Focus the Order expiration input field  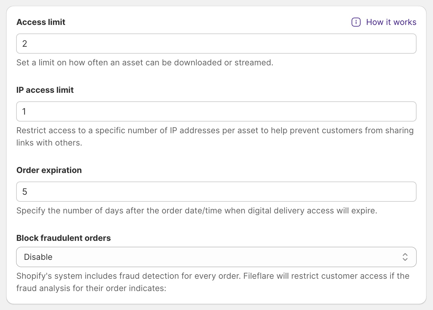click(216, 192)
